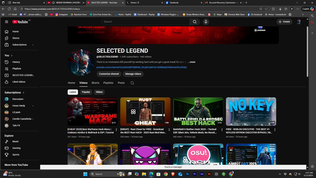Open Brave browser from the taskbar
The height and width of the screenshot is (178, 316).
(x=173, y=174)
